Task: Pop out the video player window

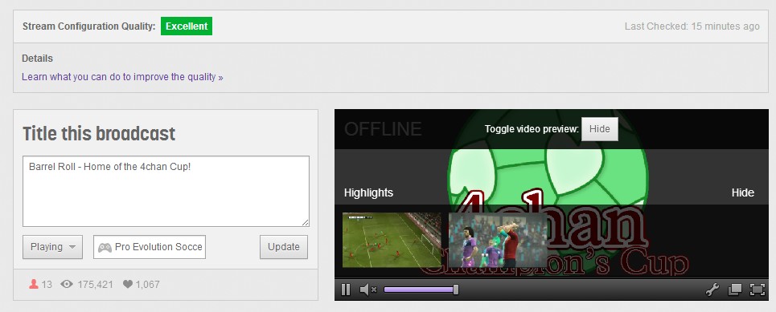Action: pos(735,290)
